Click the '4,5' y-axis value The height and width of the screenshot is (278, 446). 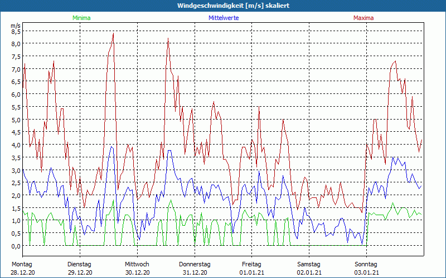tap(16, 132)
